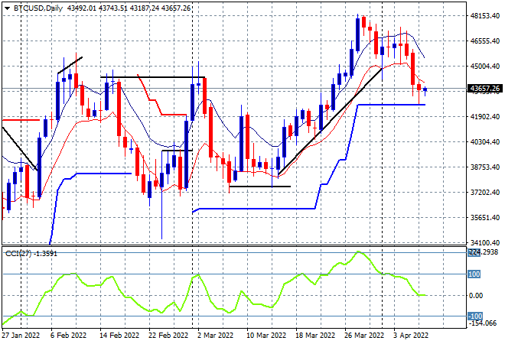Click the -100 level label on CCI
Viewport: 505px width, 344px height.
pos(475,316)
